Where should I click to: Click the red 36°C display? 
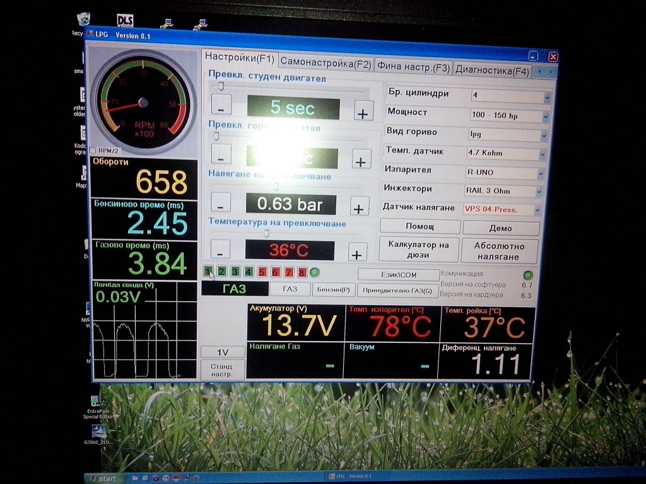click(289, 250)
